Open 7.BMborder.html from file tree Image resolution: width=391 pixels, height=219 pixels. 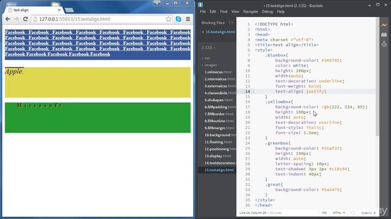(x=219, y=114)
